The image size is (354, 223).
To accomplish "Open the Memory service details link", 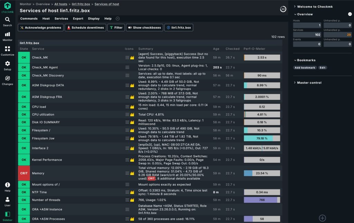I will [38, 173].
